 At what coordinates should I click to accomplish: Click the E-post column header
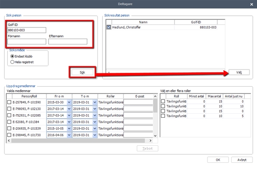click(140, 96)
